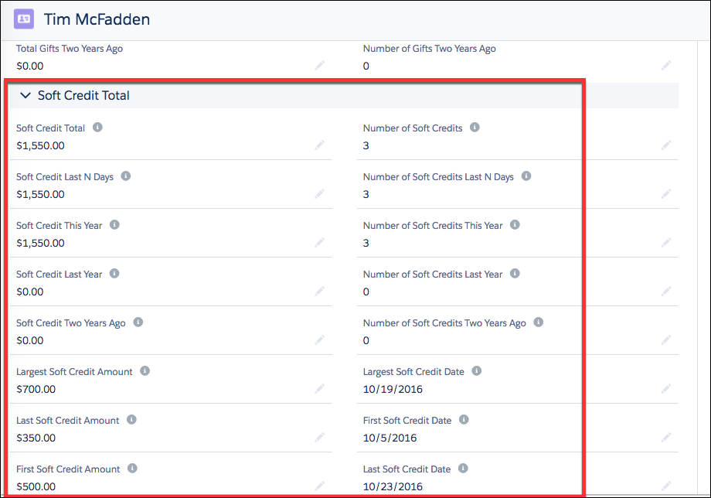
Task: Edit the Last Soft Credit Amount field
Action: pos(319,438)
